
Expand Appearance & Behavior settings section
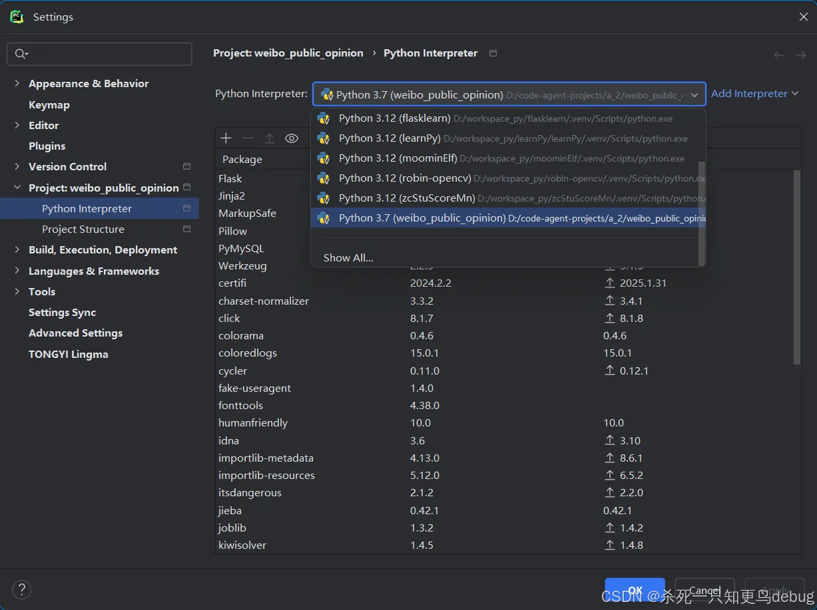[17, 83]
